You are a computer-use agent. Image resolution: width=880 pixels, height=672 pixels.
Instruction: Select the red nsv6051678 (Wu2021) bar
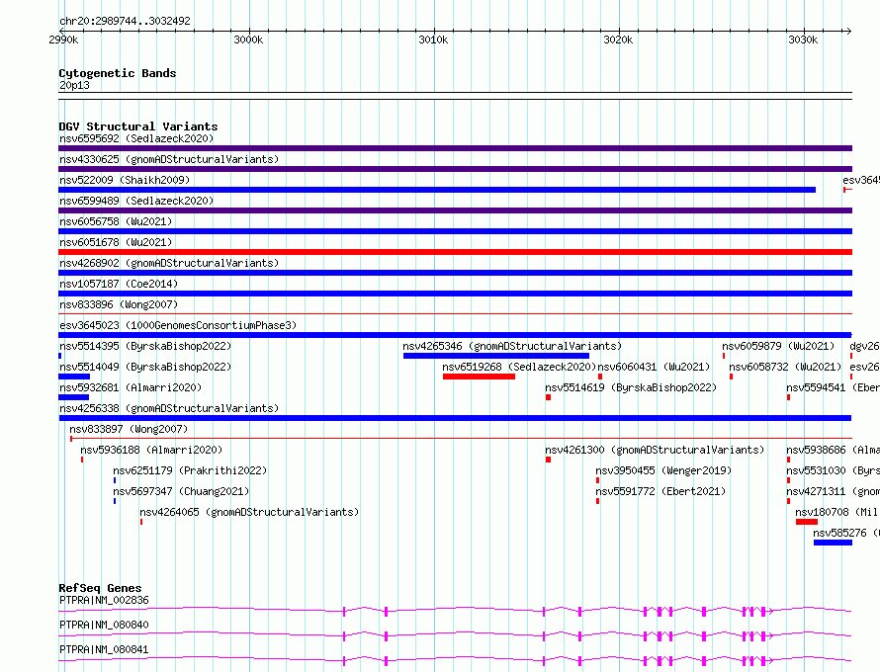tap(455, 252)
